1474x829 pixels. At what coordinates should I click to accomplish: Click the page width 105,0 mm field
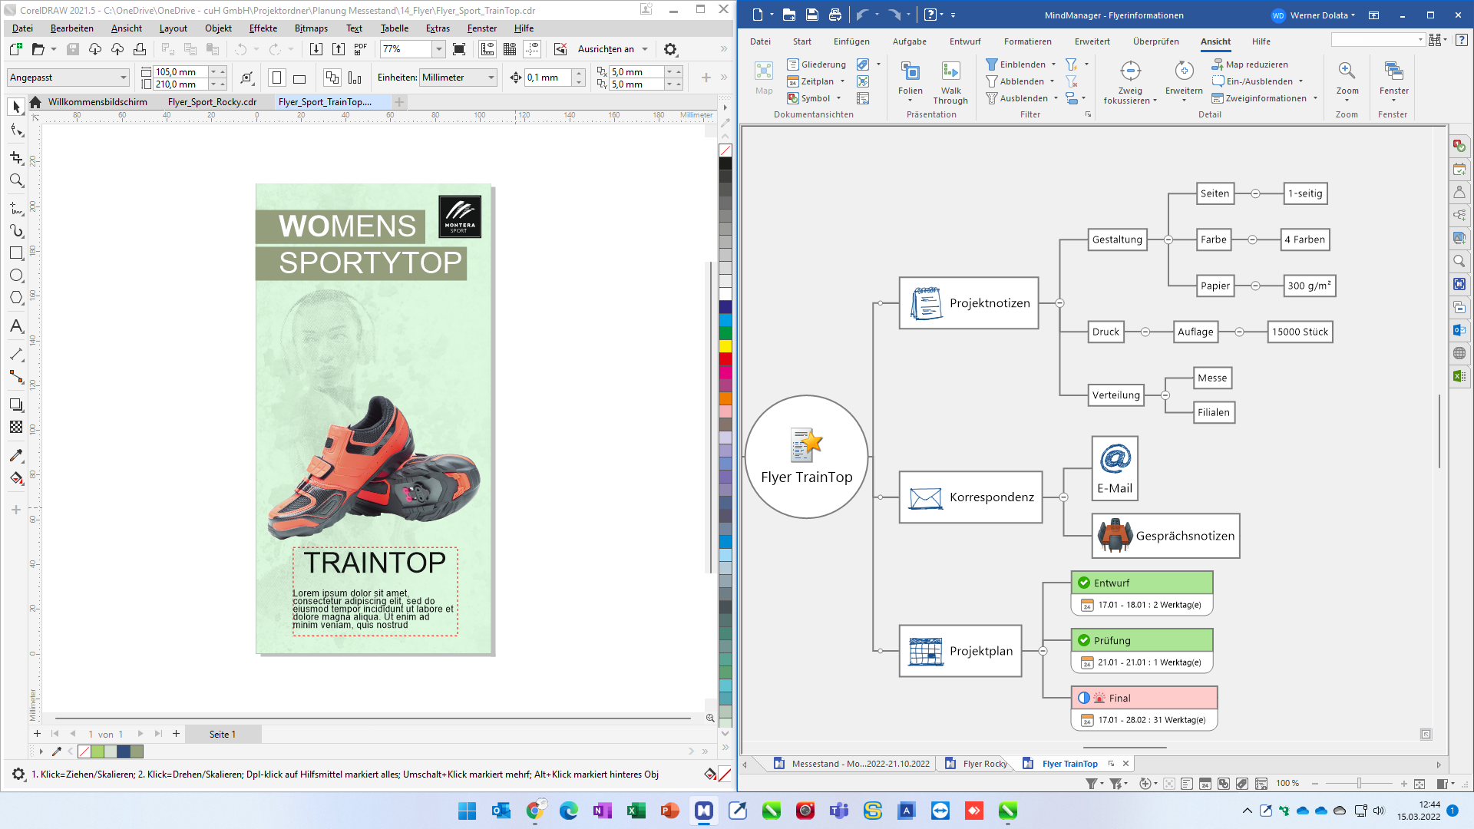point(181,71)
